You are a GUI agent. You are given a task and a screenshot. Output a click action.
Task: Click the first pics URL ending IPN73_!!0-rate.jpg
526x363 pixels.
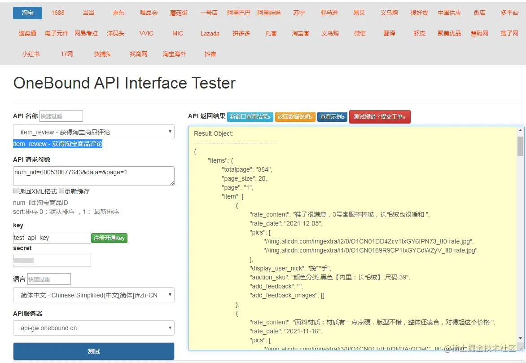pyautogui.click(x=368, y=241)
